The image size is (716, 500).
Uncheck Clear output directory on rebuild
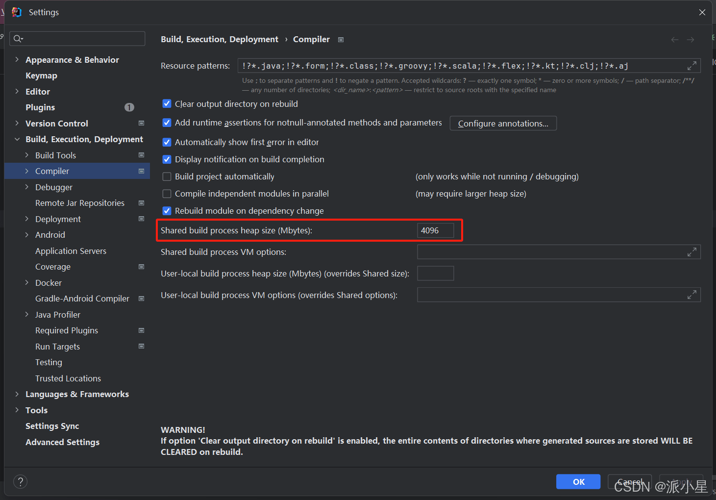pos(167,104)
